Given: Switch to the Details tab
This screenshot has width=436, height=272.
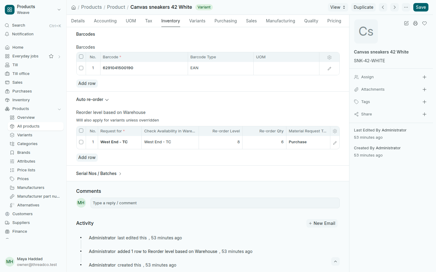Looking at the screenshot, I should point(78,21).
